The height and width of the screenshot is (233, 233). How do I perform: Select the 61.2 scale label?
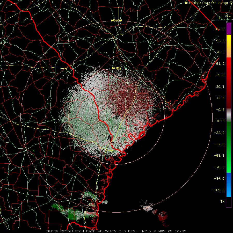click(x=220, y=64)
